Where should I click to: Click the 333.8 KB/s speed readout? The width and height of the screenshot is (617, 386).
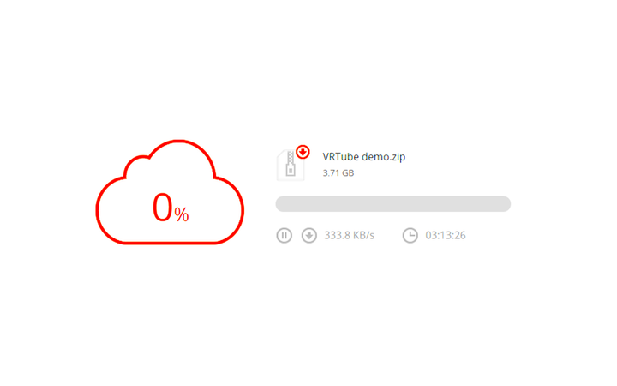(349, 236)
